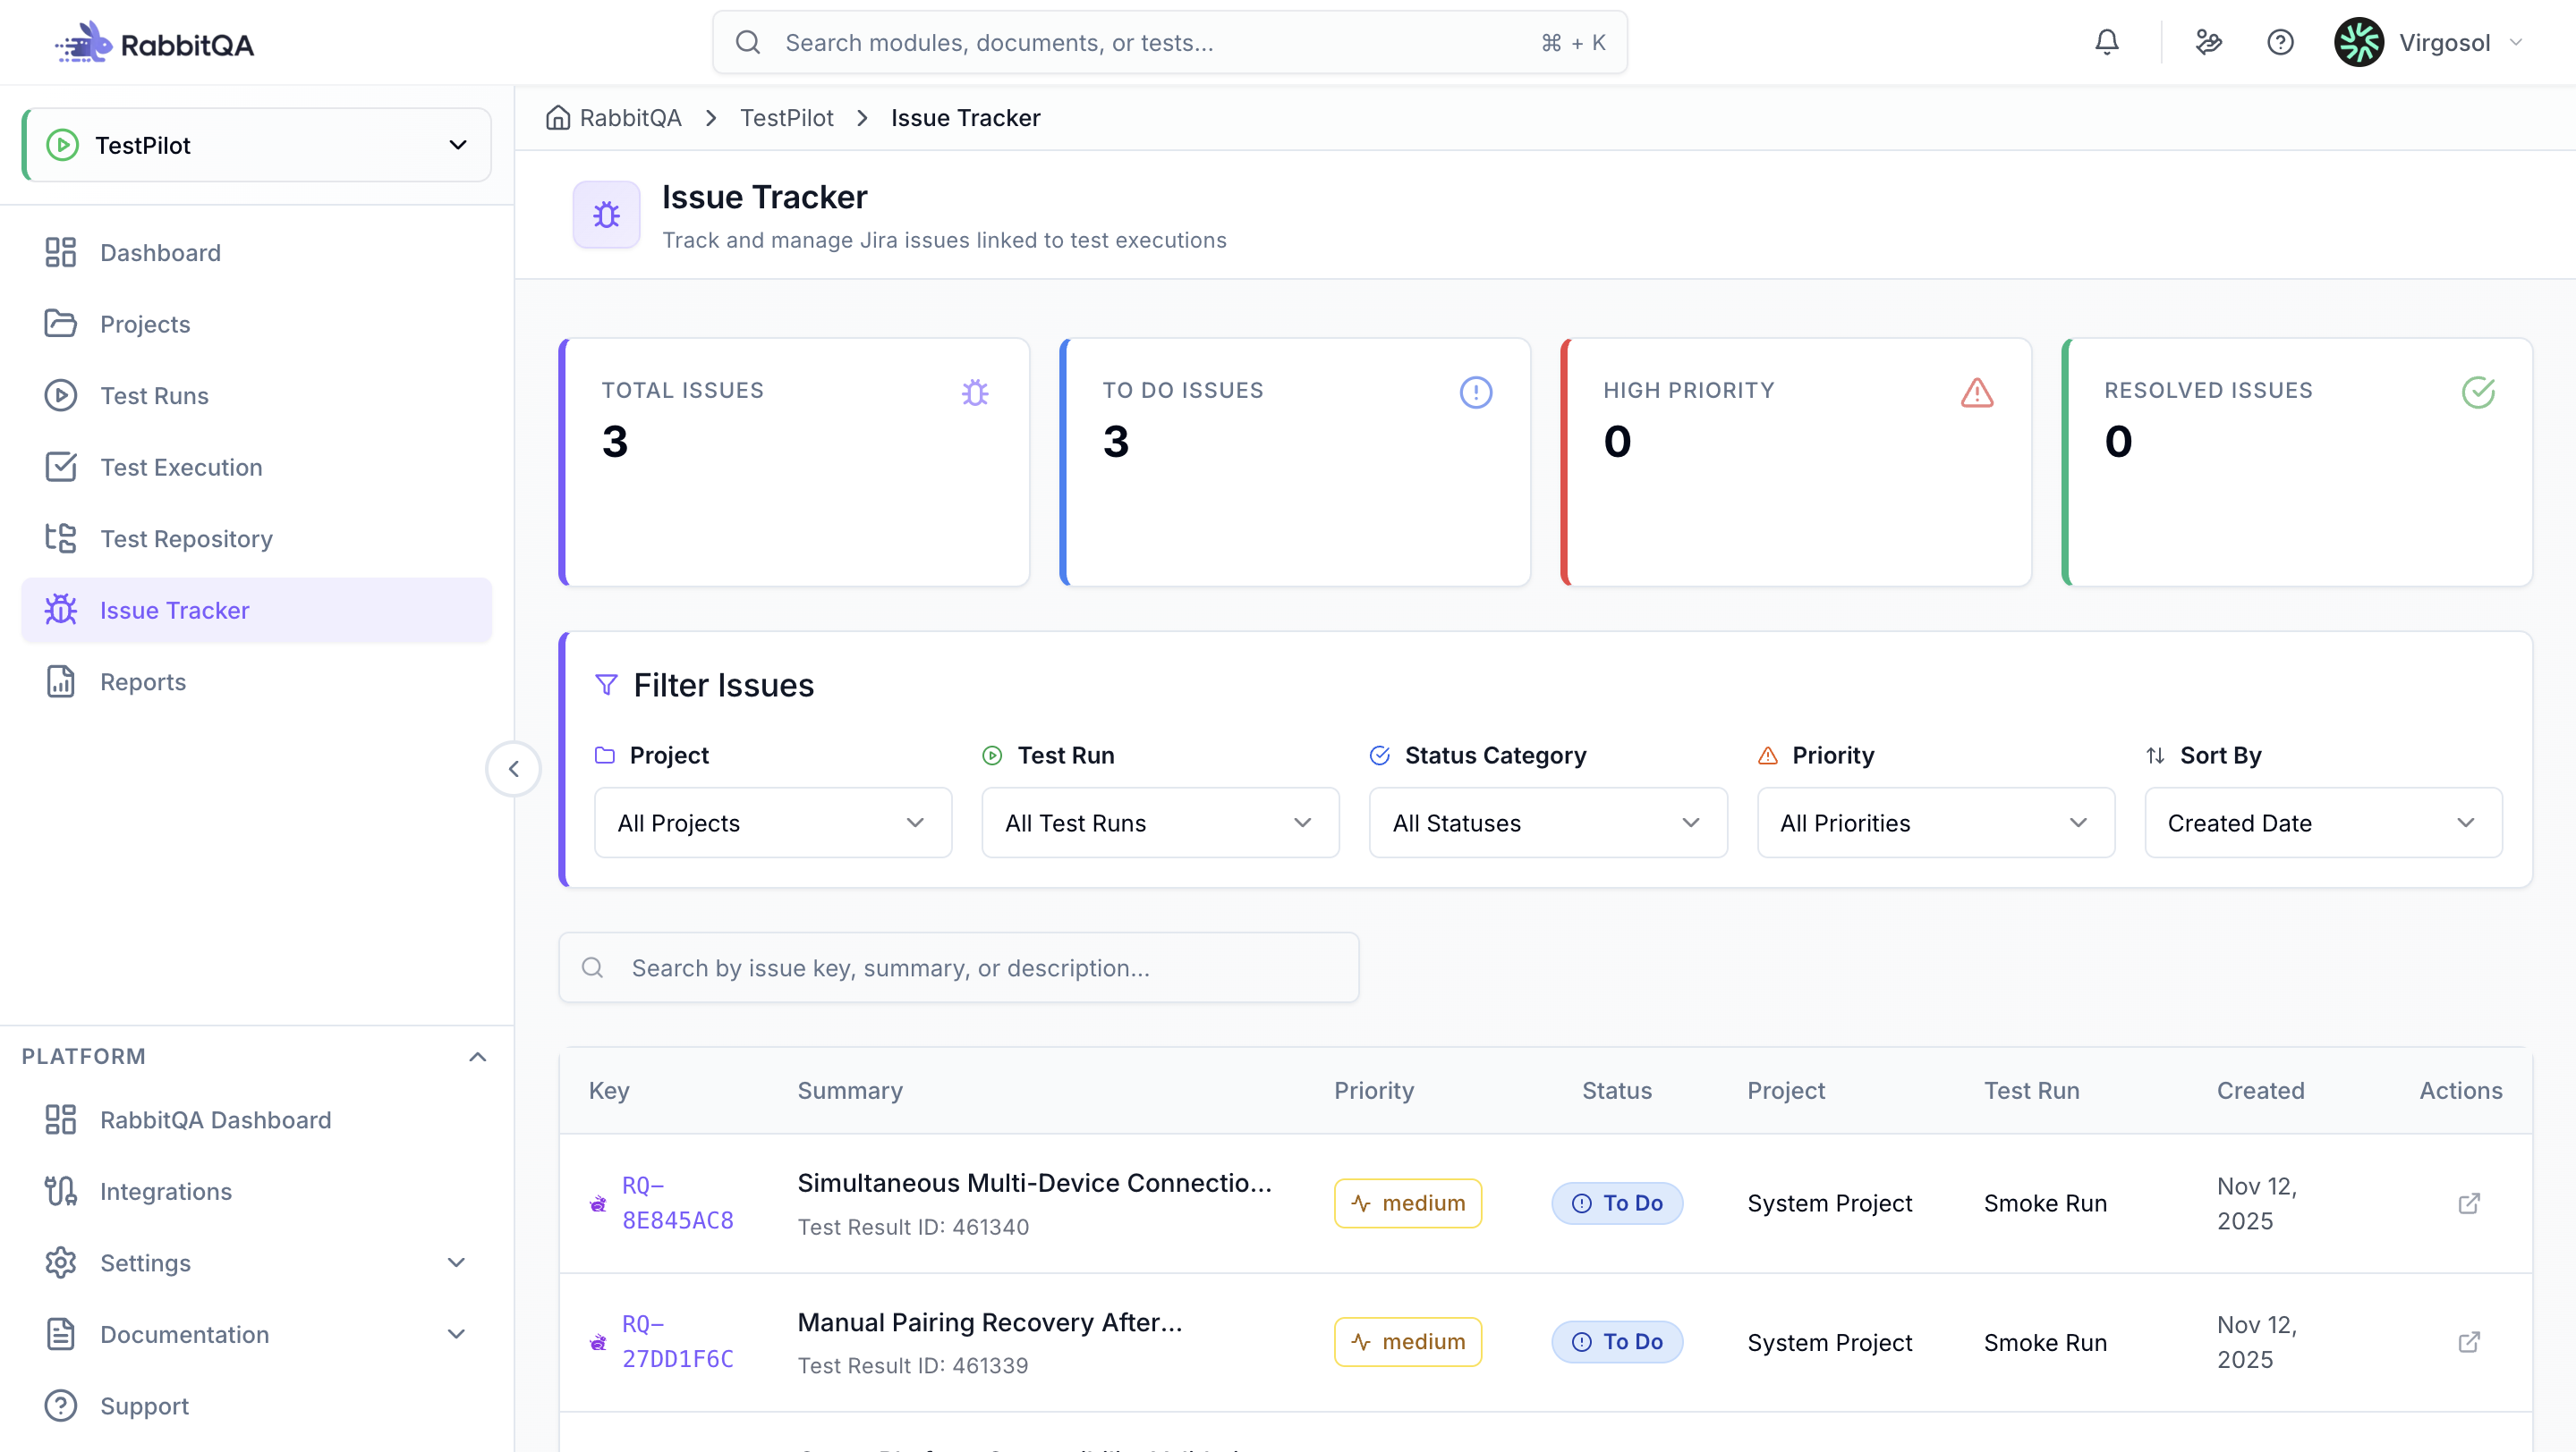The width and height of the screenshot is (2576, 1452).
Task: Select Issue Tracker in sidebar
Action: click(x=257, y=610)
